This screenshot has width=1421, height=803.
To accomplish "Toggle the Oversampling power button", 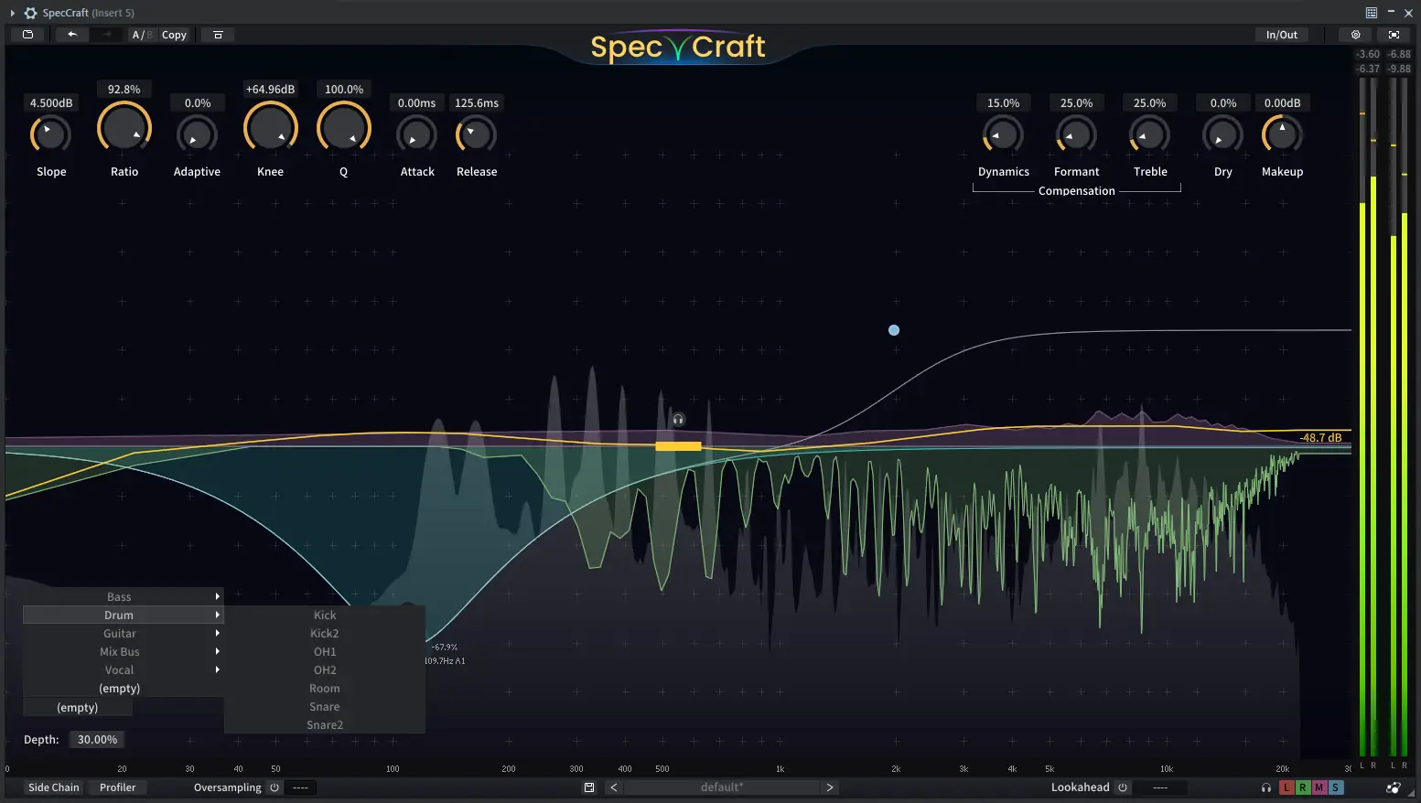I will pyautogui.click(x=274, y=787).
